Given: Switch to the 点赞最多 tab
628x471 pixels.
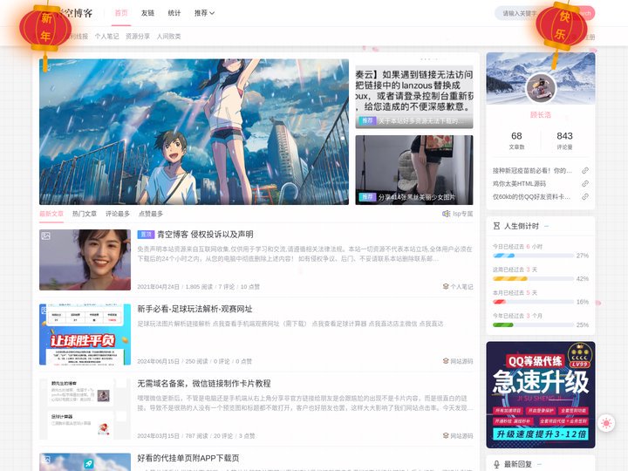Looking at the screenshot, I should click(x=151, y=214).
